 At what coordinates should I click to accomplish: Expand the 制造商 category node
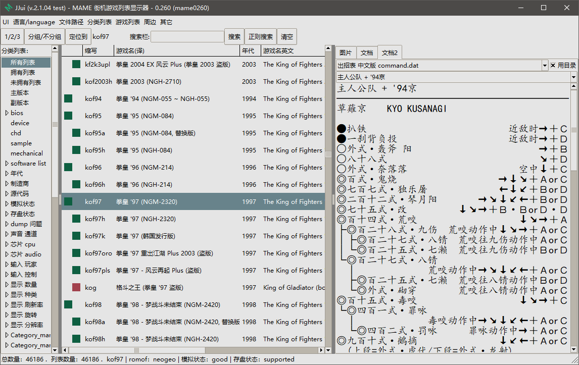click(x=7, y=183)
